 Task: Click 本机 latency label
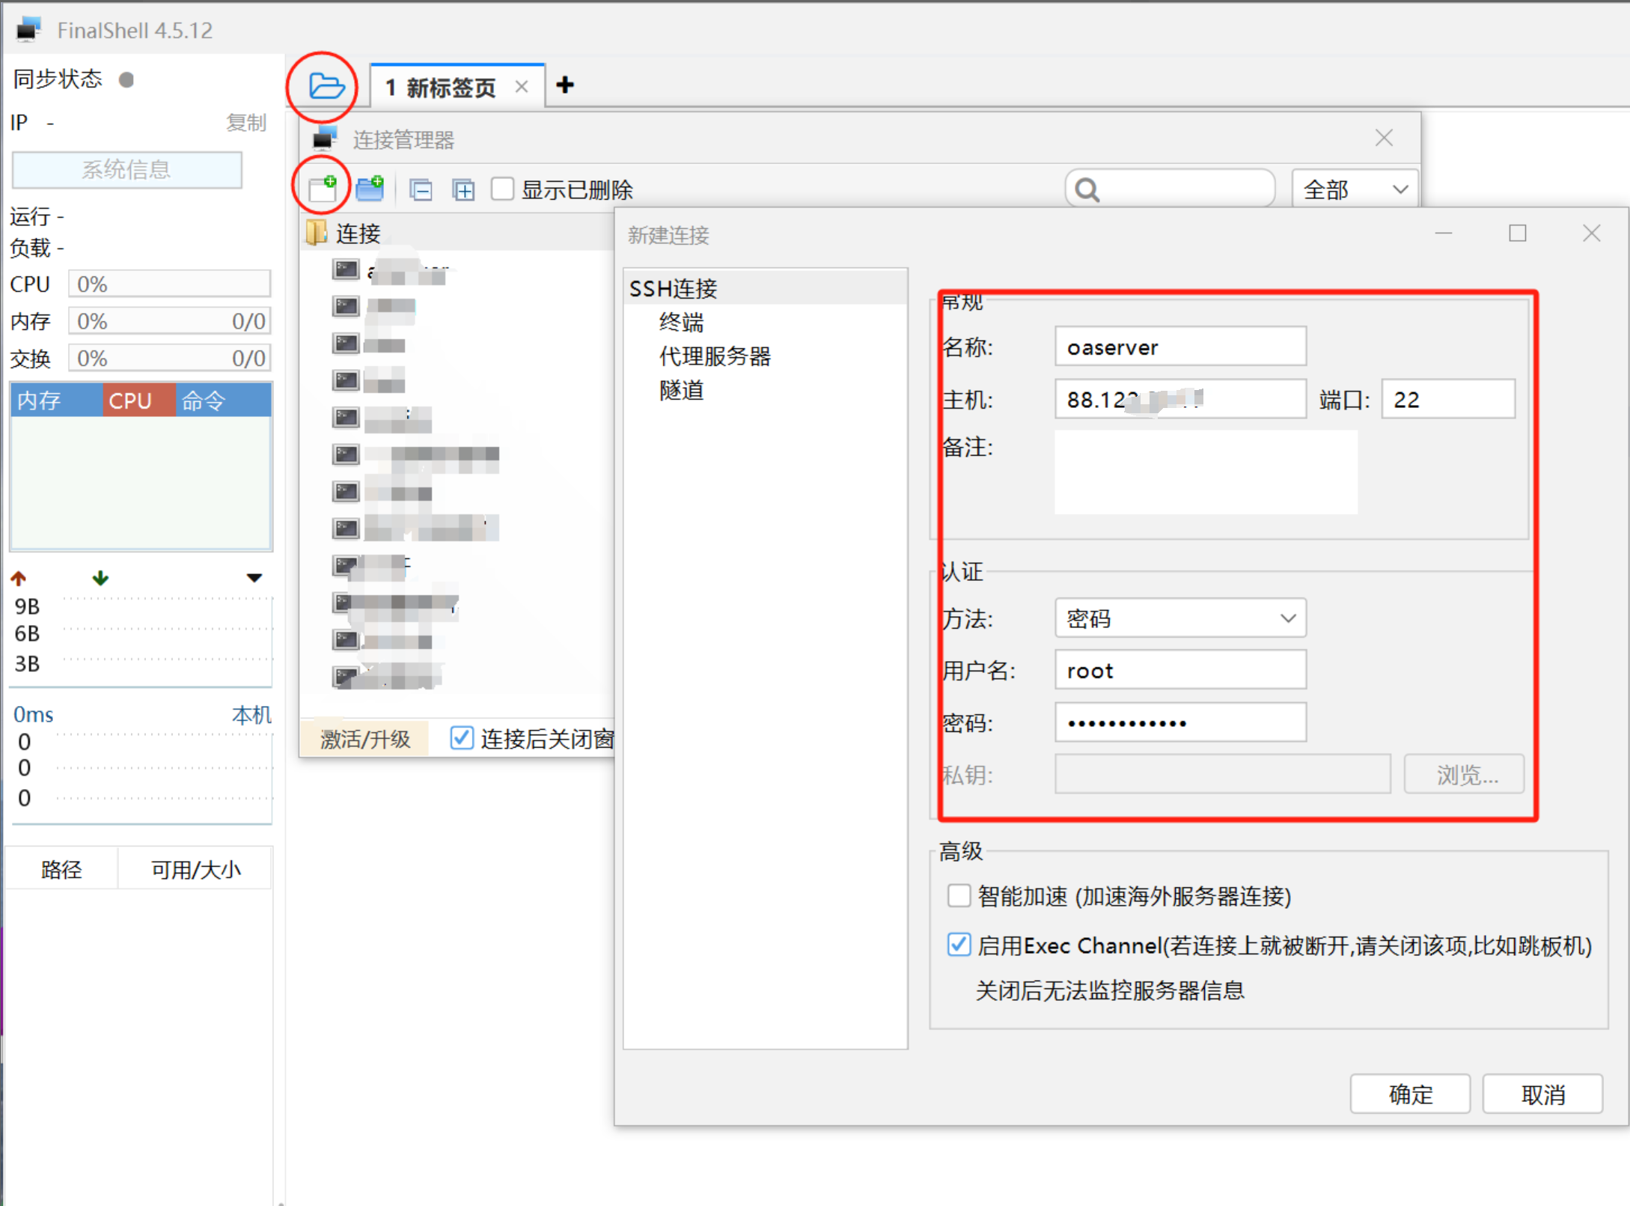click(251, 715)
